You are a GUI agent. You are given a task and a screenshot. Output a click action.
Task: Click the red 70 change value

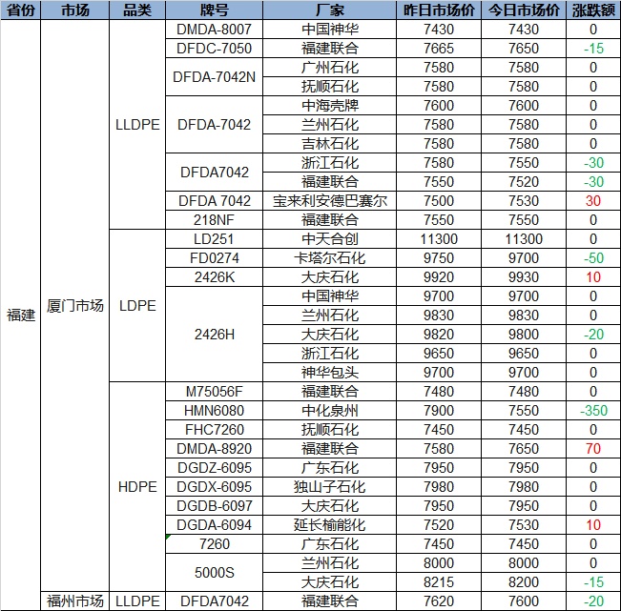[593, 448]
